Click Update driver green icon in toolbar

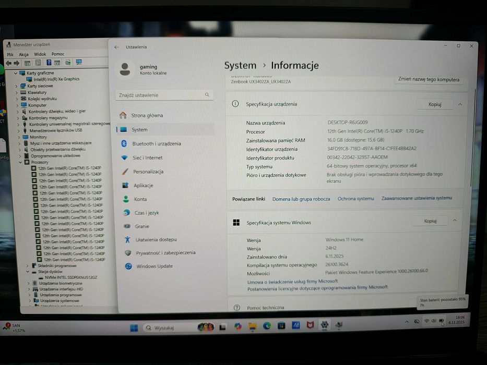click(68, 63)
